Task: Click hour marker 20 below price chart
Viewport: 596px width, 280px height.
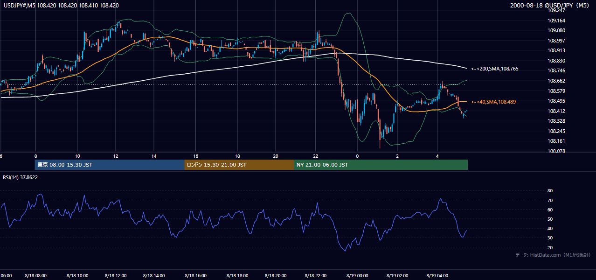Action: (x=275, y=156)
